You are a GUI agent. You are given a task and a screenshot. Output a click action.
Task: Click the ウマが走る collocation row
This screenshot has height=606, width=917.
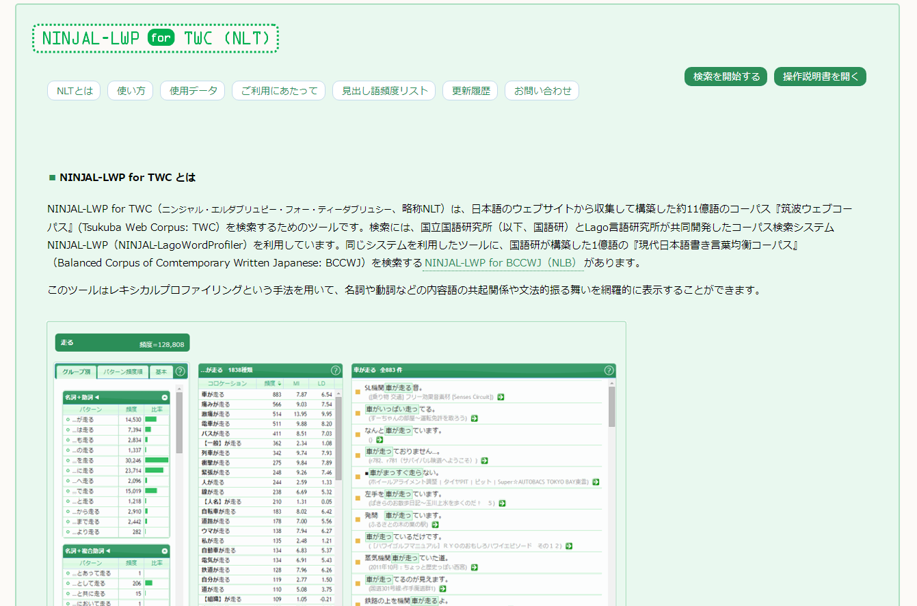click(267, 531)
